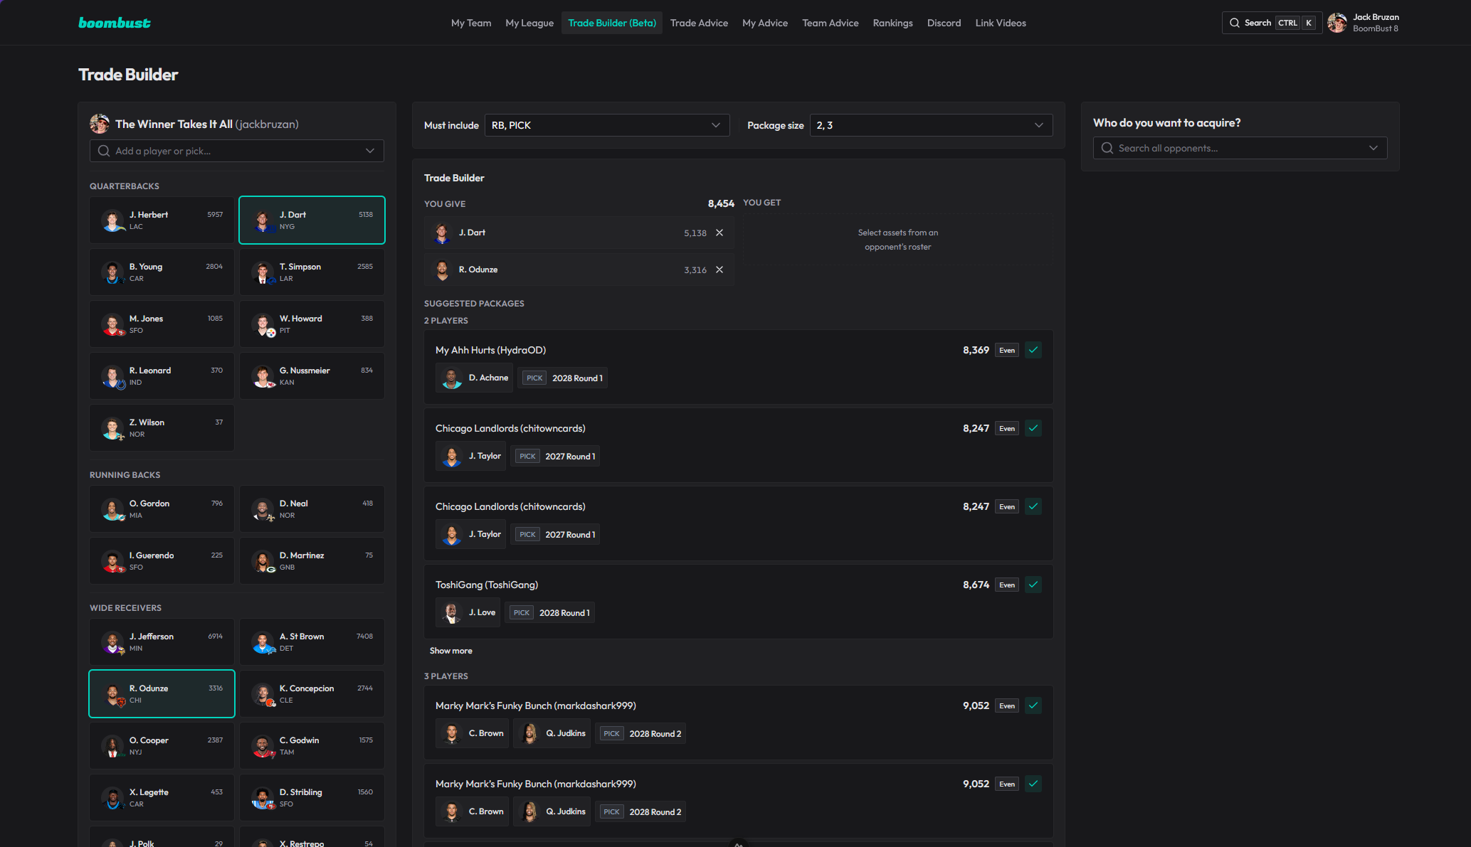1471x847 pixels.
Task: Open the Package size dropdown
Action: pos(931,125)
